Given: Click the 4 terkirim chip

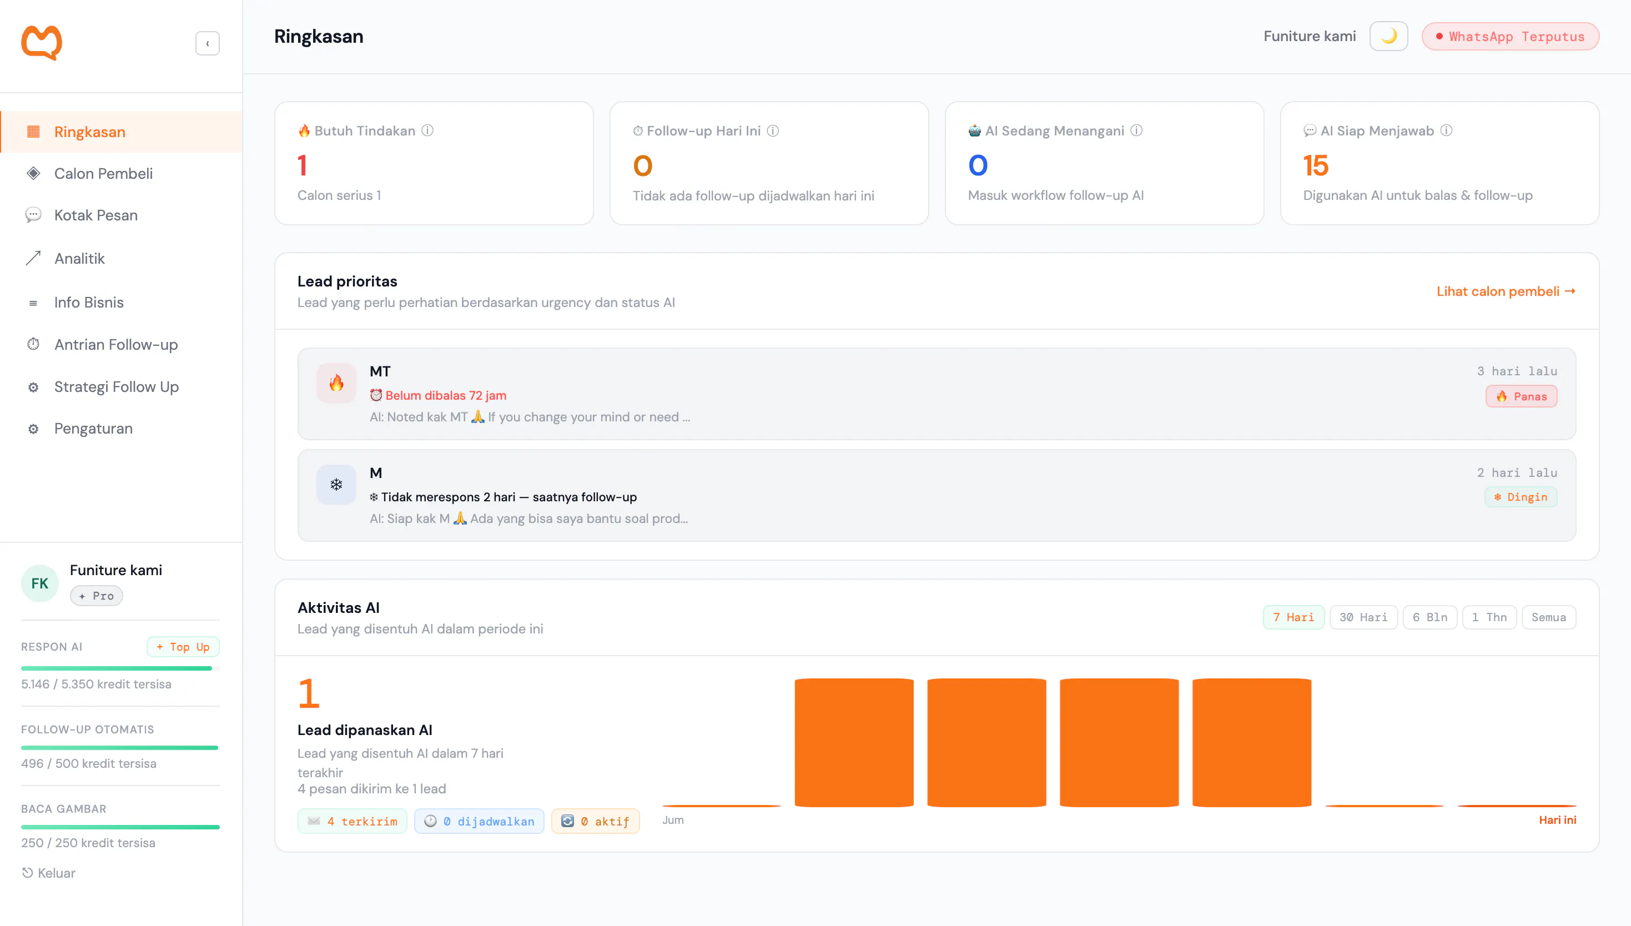Looking at the screenshot, I should tap(353, 821).
